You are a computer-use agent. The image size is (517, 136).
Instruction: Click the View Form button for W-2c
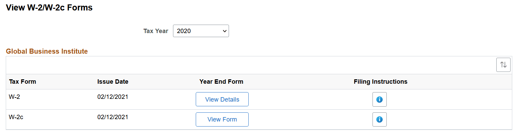coord(222,119)
